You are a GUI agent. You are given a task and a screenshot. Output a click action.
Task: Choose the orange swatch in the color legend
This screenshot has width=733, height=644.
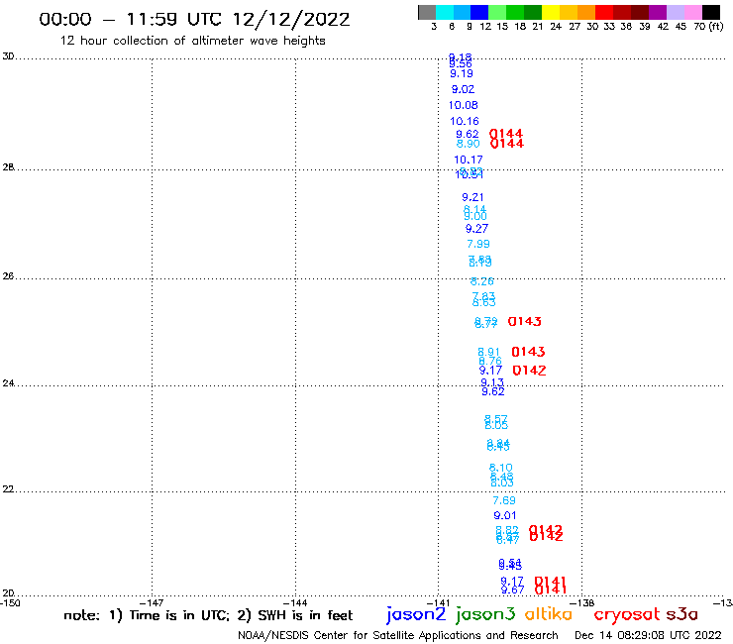point(586,12)
